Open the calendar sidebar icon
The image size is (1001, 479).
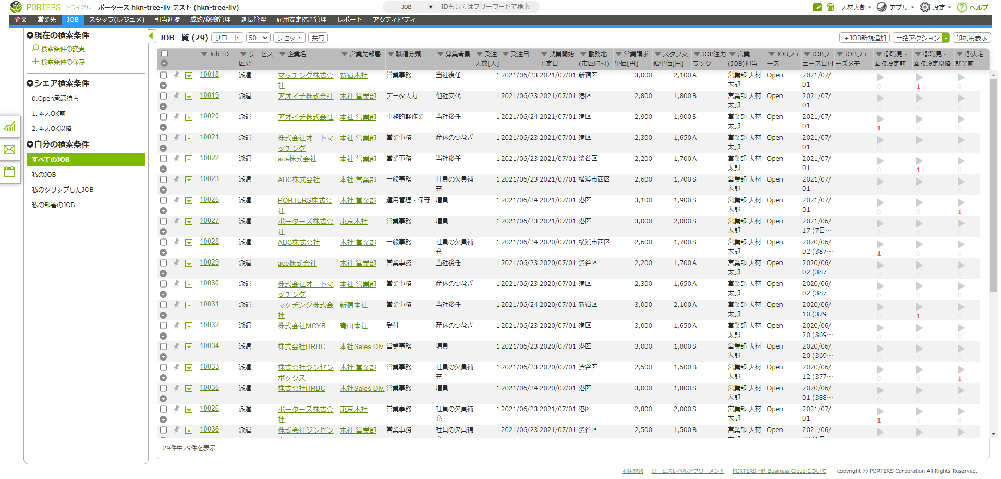[10, 172]
